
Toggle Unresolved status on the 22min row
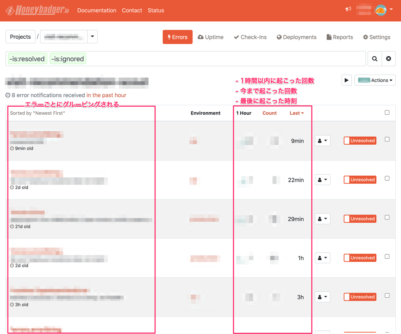pos(360,180)
